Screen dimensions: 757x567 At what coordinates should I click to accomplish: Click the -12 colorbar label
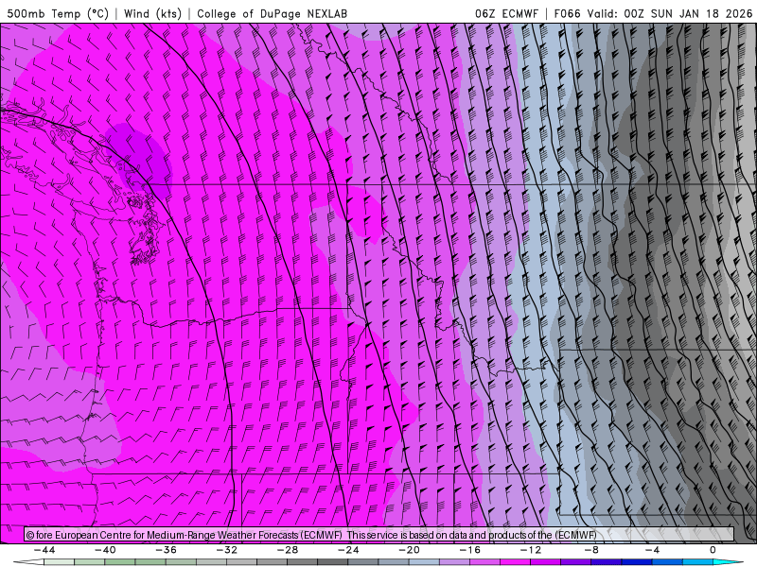[x=531, y=550]
